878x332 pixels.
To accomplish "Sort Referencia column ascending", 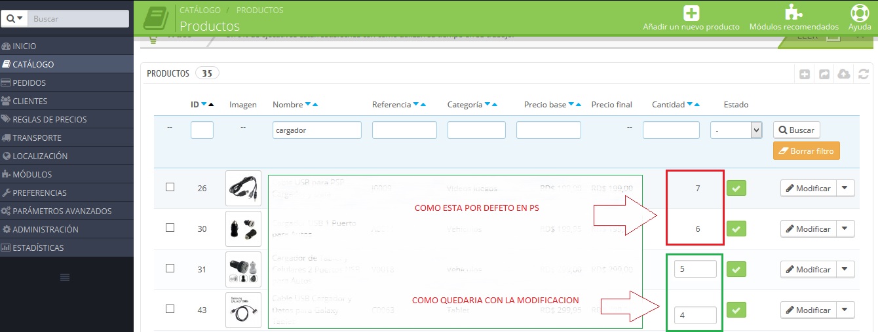I will 423,105.
